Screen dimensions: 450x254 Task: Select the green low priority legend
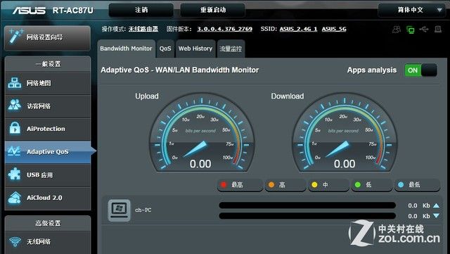[x=372, y=185]
